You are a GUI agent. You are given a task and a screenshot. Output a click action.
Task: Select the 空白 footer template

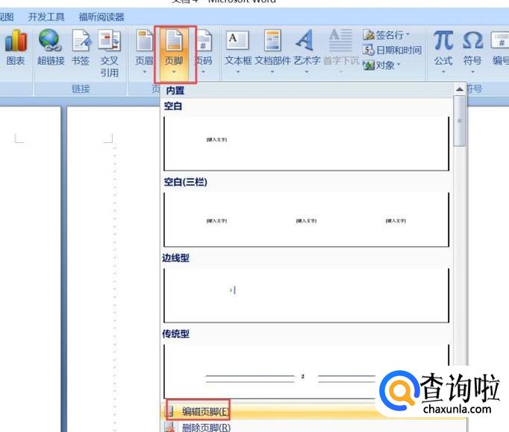307,144
